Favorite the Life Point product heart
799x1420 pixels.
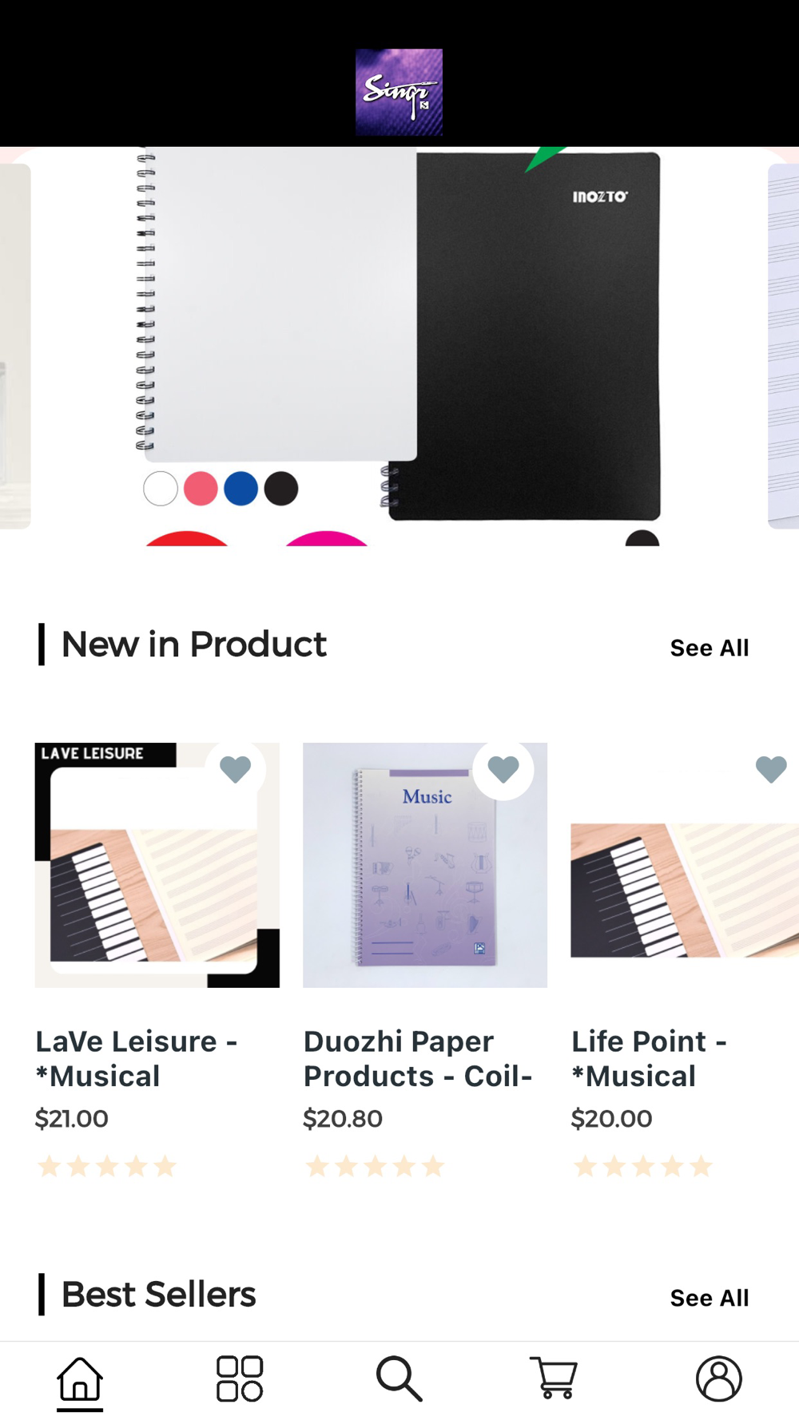pyautogui.click(x=771, y=769)
